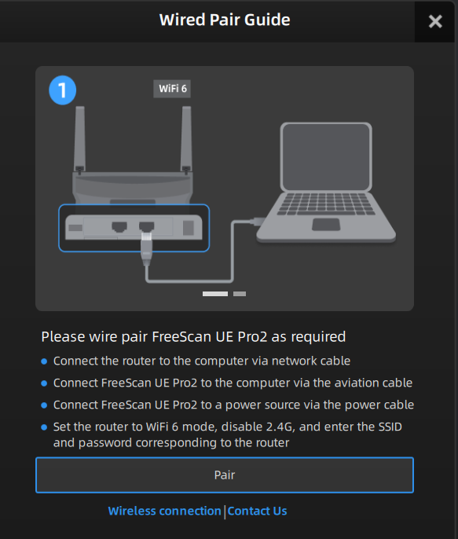The width and height of the screenshot is (458, 539).
Task: Click the aviation cable instruction line
Action: point(233,383)
